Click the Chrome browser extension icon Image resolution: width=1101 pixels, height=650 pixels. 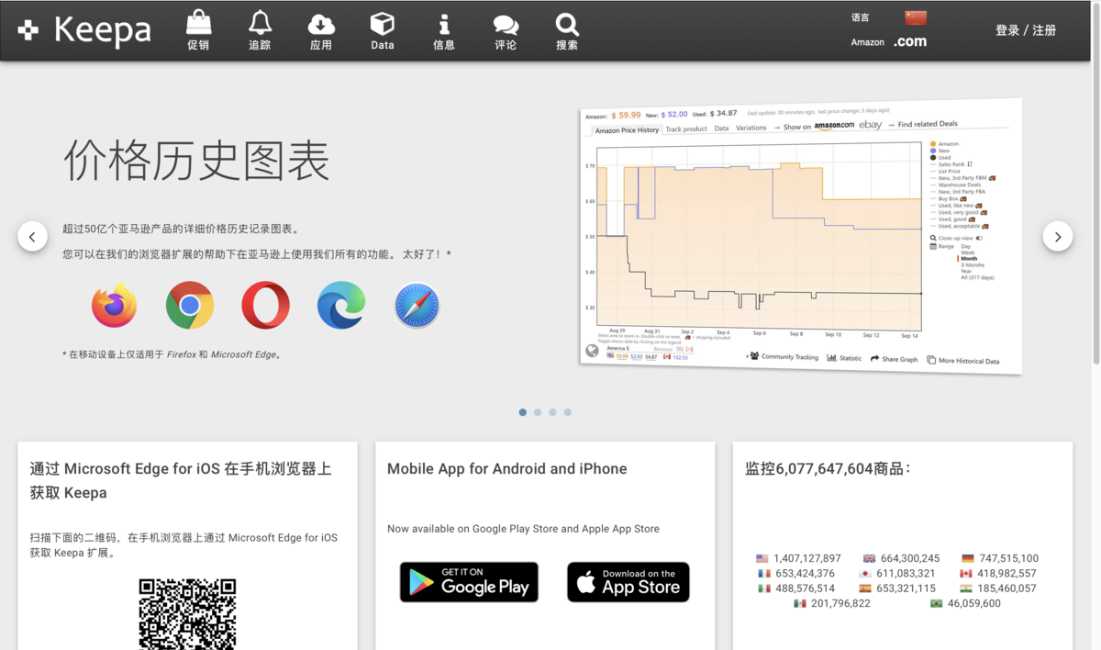190,305
